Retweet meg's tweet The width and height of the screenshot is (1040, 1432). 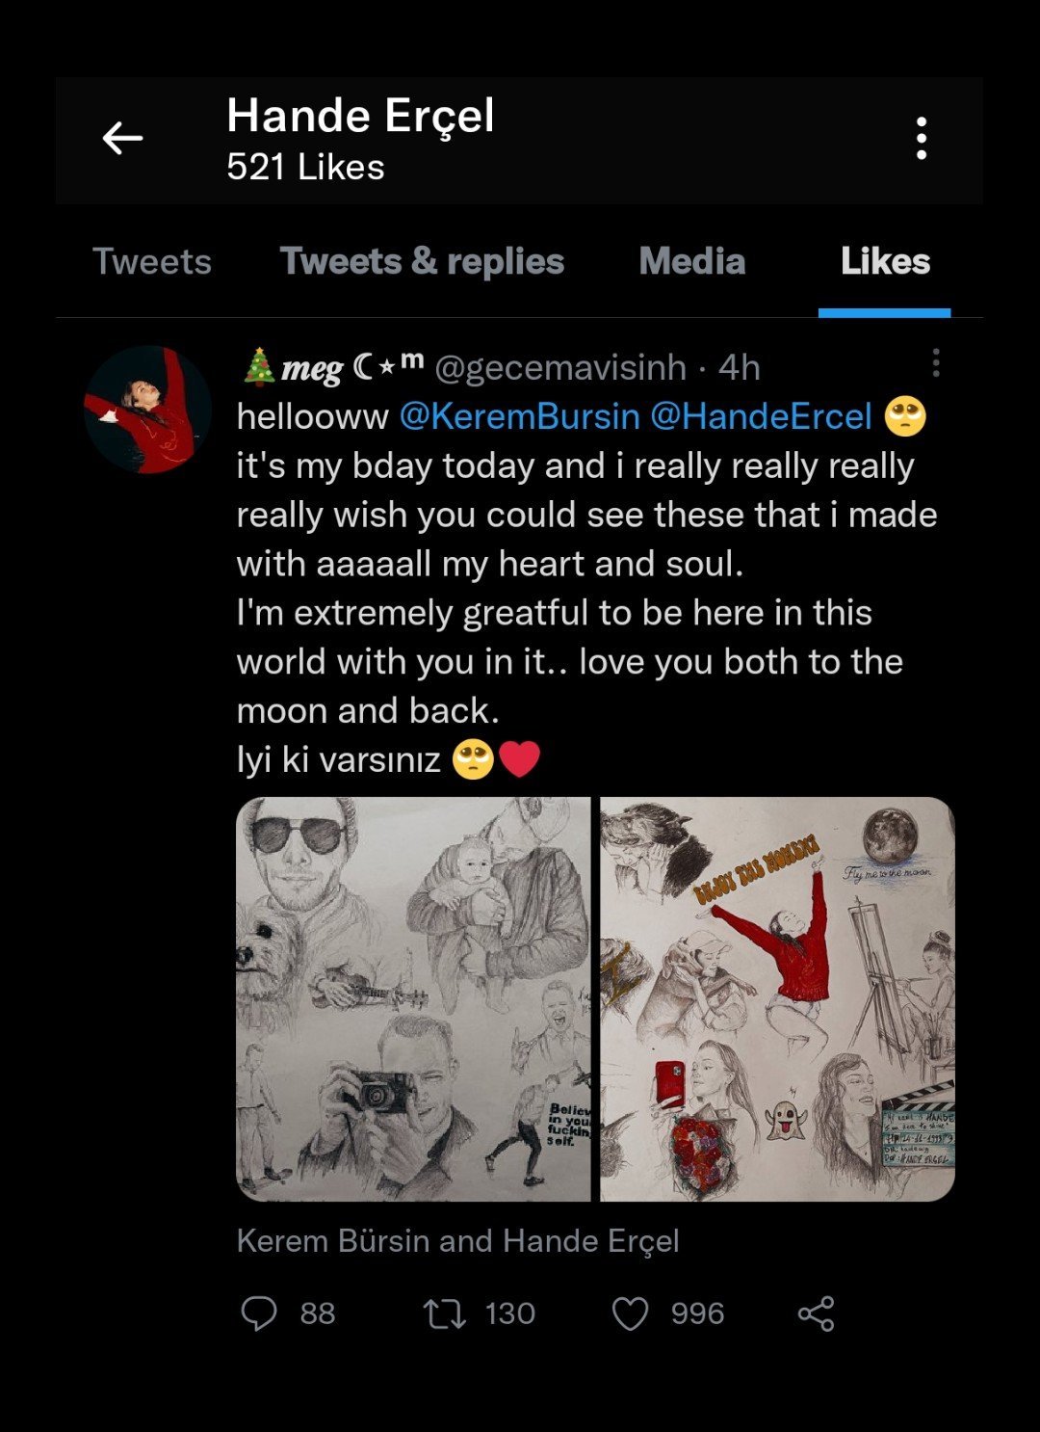[x=445, y=1313]
